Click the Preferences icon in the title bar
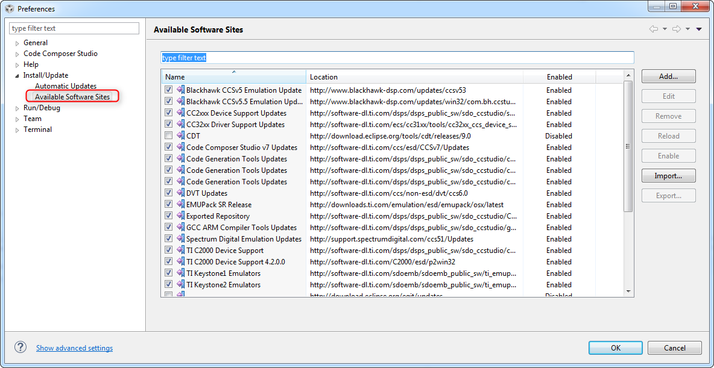Screen dimensions: 714x368 coord(9,8)
